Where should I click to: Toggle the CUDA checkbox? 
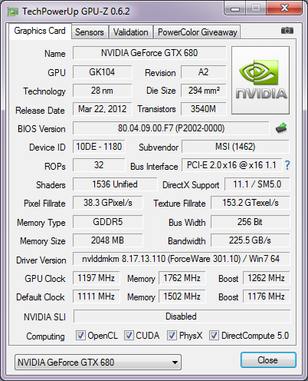pos(129,335)
